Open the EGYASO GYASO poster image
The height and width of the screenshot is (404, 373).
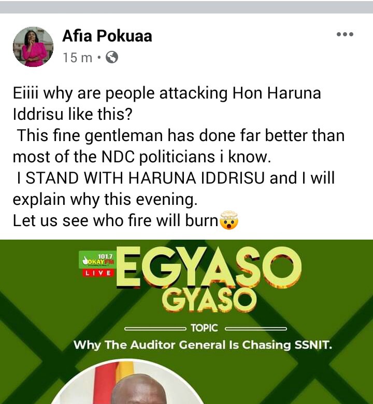(x=187, y=322)
